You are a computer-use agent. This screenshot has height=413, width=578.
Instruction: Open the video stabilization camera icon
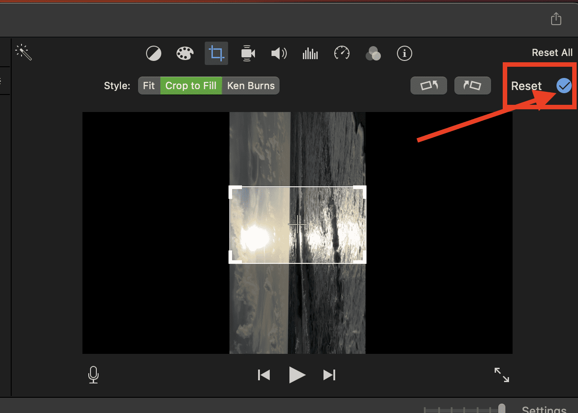(x=248, y=54)
